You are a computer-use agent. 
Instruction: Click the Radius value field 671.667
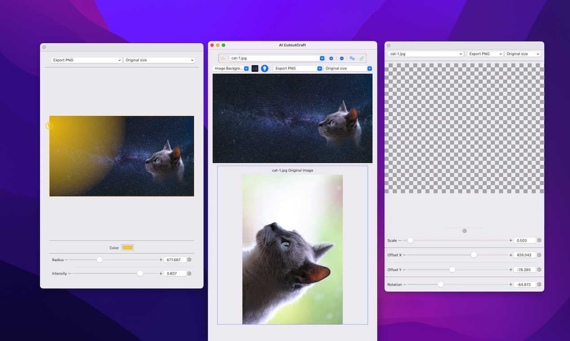pyautogui.click(x=175, y=260)
